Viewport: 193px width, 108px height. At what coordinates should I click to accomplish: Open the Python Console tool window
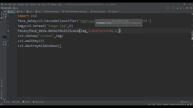pyautogui.click(x=38, y=102)
